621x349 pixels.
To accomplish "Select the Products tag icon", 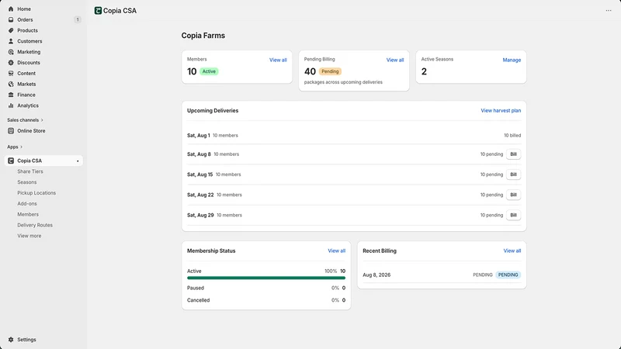I will [x=11, y=30].
